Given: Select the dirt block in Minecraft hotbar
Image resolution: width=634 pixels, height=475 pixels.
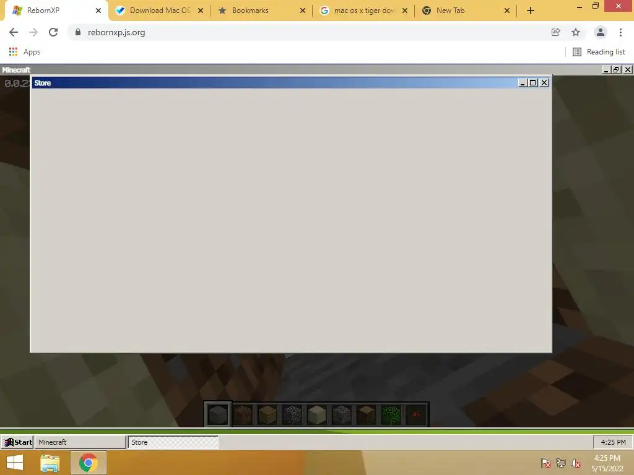Looking at the screenshot, I should pos(243,414).
